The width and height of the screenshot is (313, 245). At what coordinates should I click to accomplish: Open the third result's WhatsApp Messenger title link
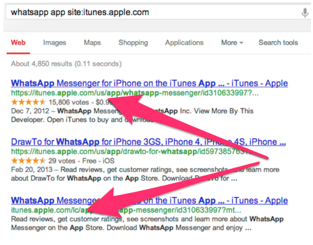pos(149,200)
